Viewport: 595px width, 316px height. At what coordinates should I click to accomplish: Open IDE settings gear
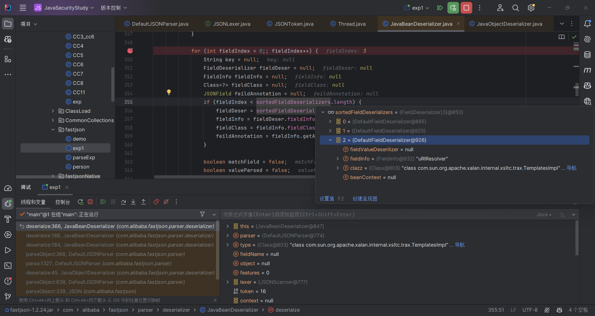point(531,8)
